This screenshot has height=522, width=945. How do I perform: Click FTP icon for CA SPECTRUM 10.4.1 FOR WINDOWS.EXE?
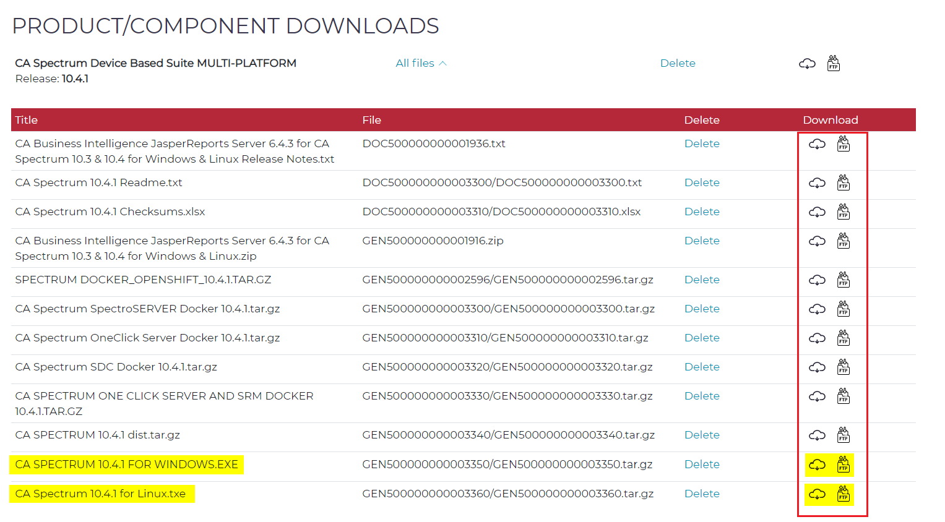pyautogui.click(x=844, y=464)
